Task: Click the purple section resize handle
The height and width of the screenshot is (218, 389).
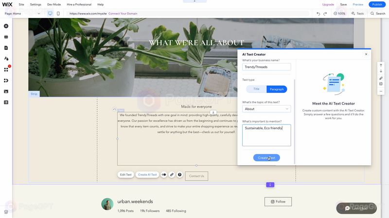Action: (x=270, y=185)
